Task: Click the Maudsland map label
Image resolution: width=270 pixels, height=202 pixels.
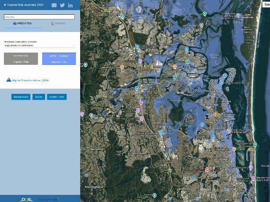Action: 96,149
